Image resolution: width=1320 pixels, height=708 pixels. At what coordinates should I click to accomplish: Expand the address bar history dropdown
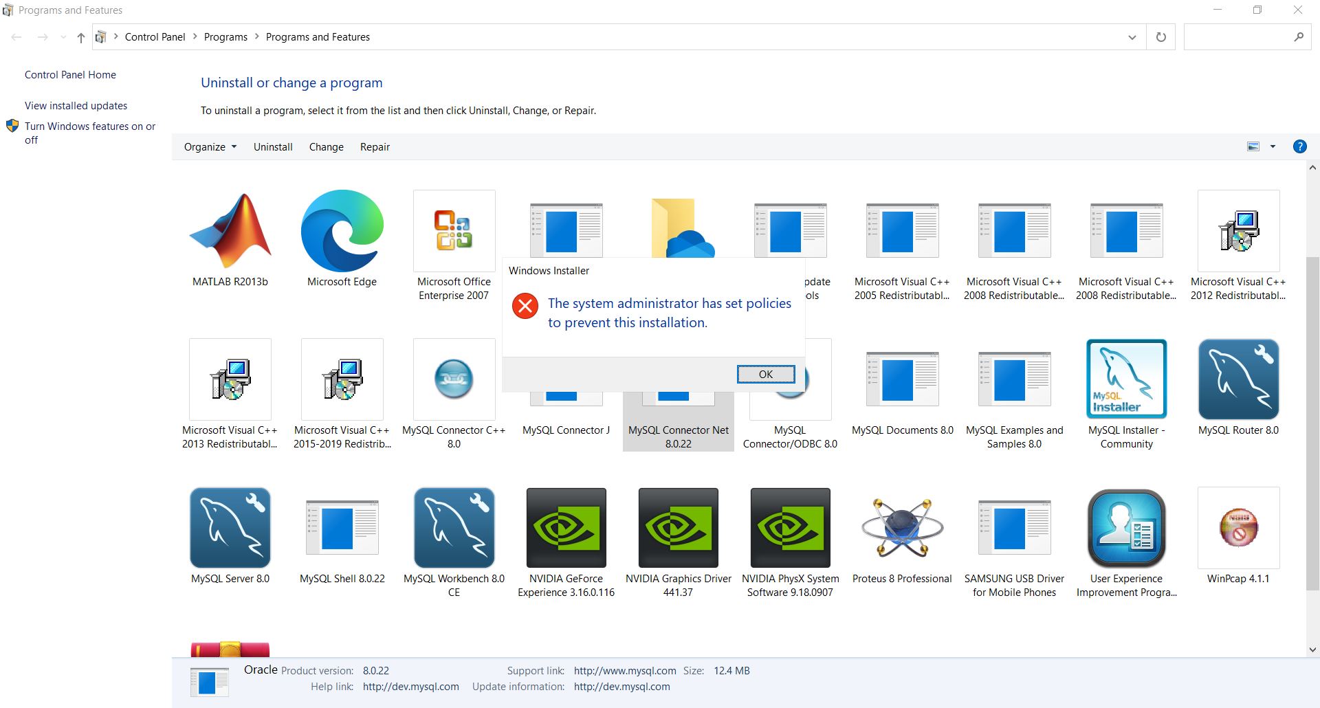(x=1132, y=37)
